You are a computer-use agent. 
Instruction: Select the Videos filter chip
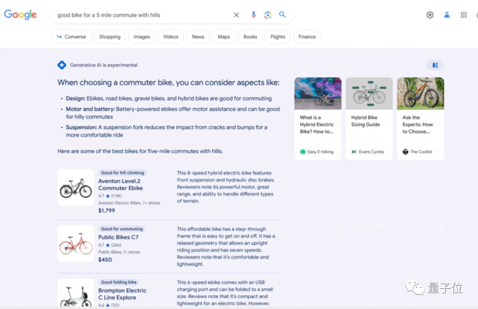pyautogui.click(x=171, y=37)
